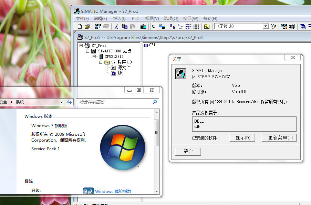This screenshot has width=311, height=205.
Task: Click the Accessible Nodes toolbar icon
Action: pos(98,26)
